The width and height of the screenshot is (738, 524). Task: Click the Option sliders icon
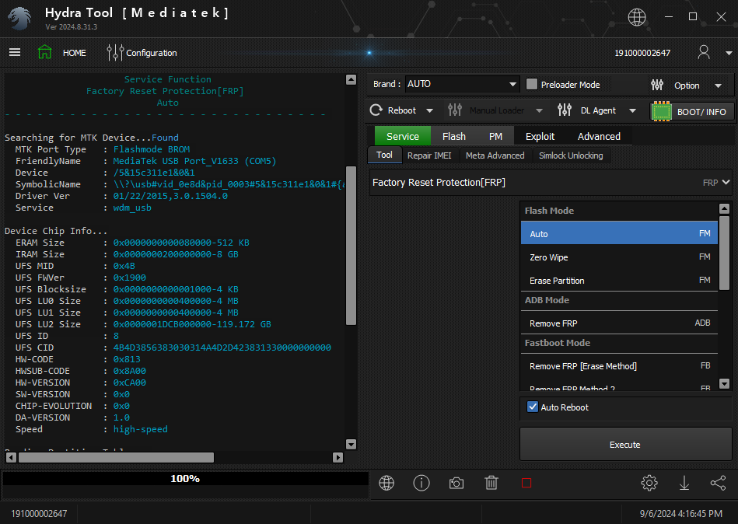[x=657, y=86]
